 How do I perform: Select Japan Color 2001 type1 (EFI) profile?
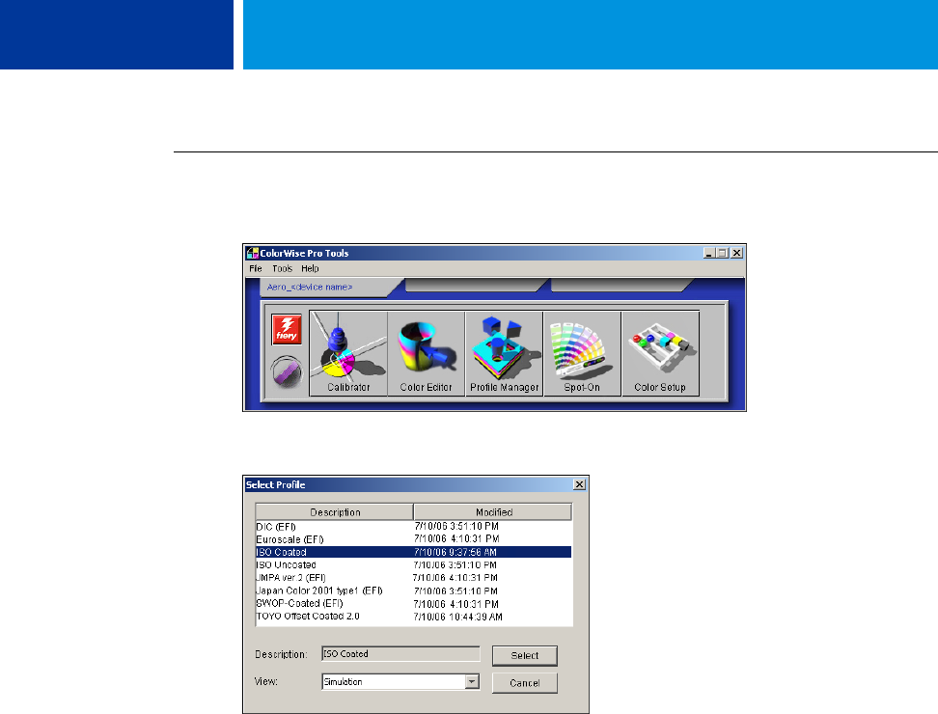point(413,590)
